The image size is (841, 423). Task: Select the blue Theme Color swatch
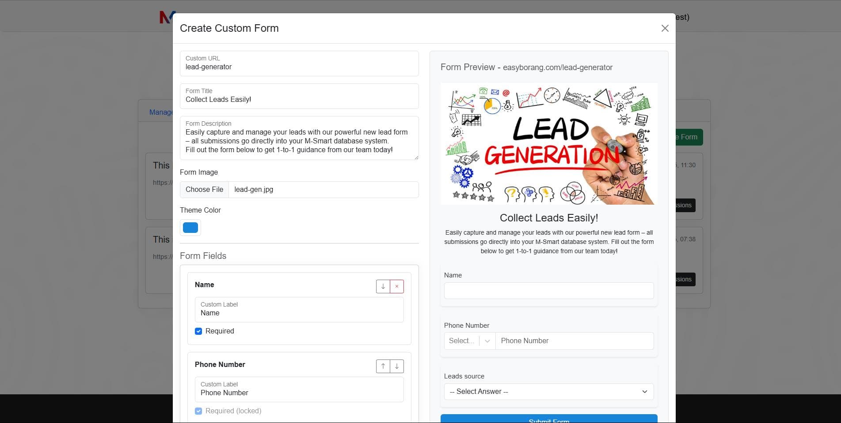coord(190,227)
